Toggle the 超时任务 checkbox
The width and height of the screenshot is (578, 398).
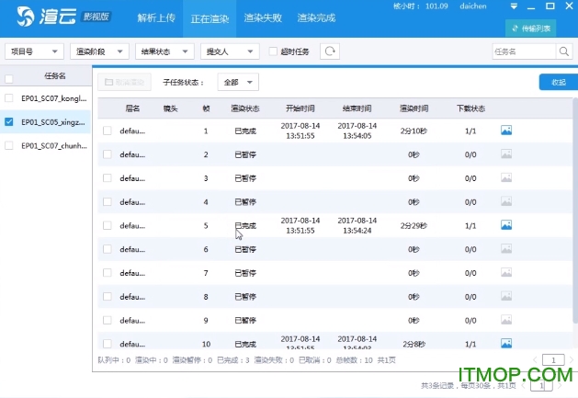click(x=273, y=51)
